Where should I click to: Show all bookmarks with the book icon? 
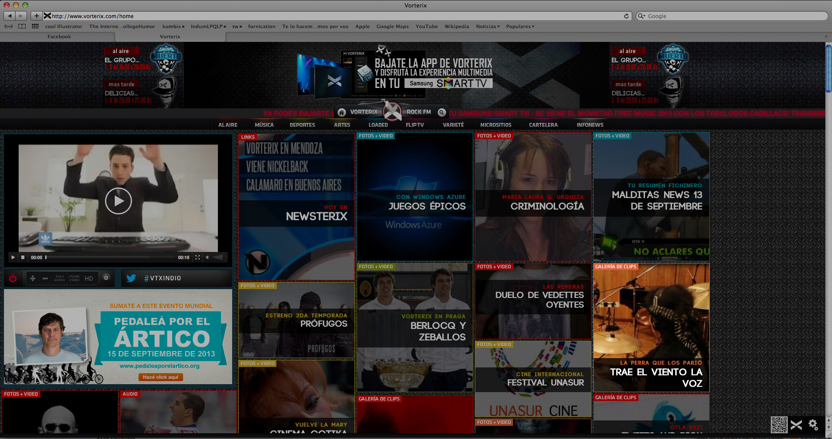point(22,27)
